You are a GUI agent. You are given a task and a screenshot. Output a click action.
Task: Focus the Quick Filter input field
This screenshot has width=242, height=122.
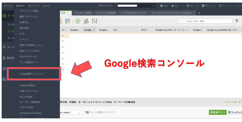pos(209,21)
